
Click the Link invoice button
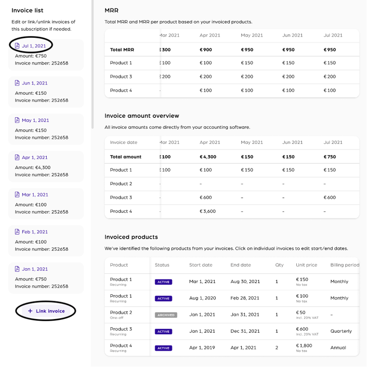(46, 311)
